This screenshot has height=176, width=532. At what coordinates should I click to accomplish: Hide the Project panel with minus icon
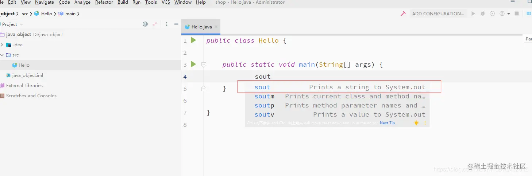click(x=176, y=24)
